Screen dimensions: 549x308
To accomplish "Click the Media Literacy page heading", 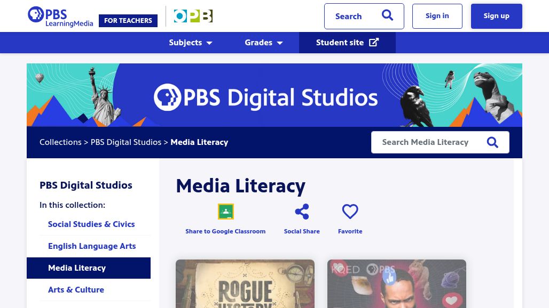I will [x=240, y=186].
